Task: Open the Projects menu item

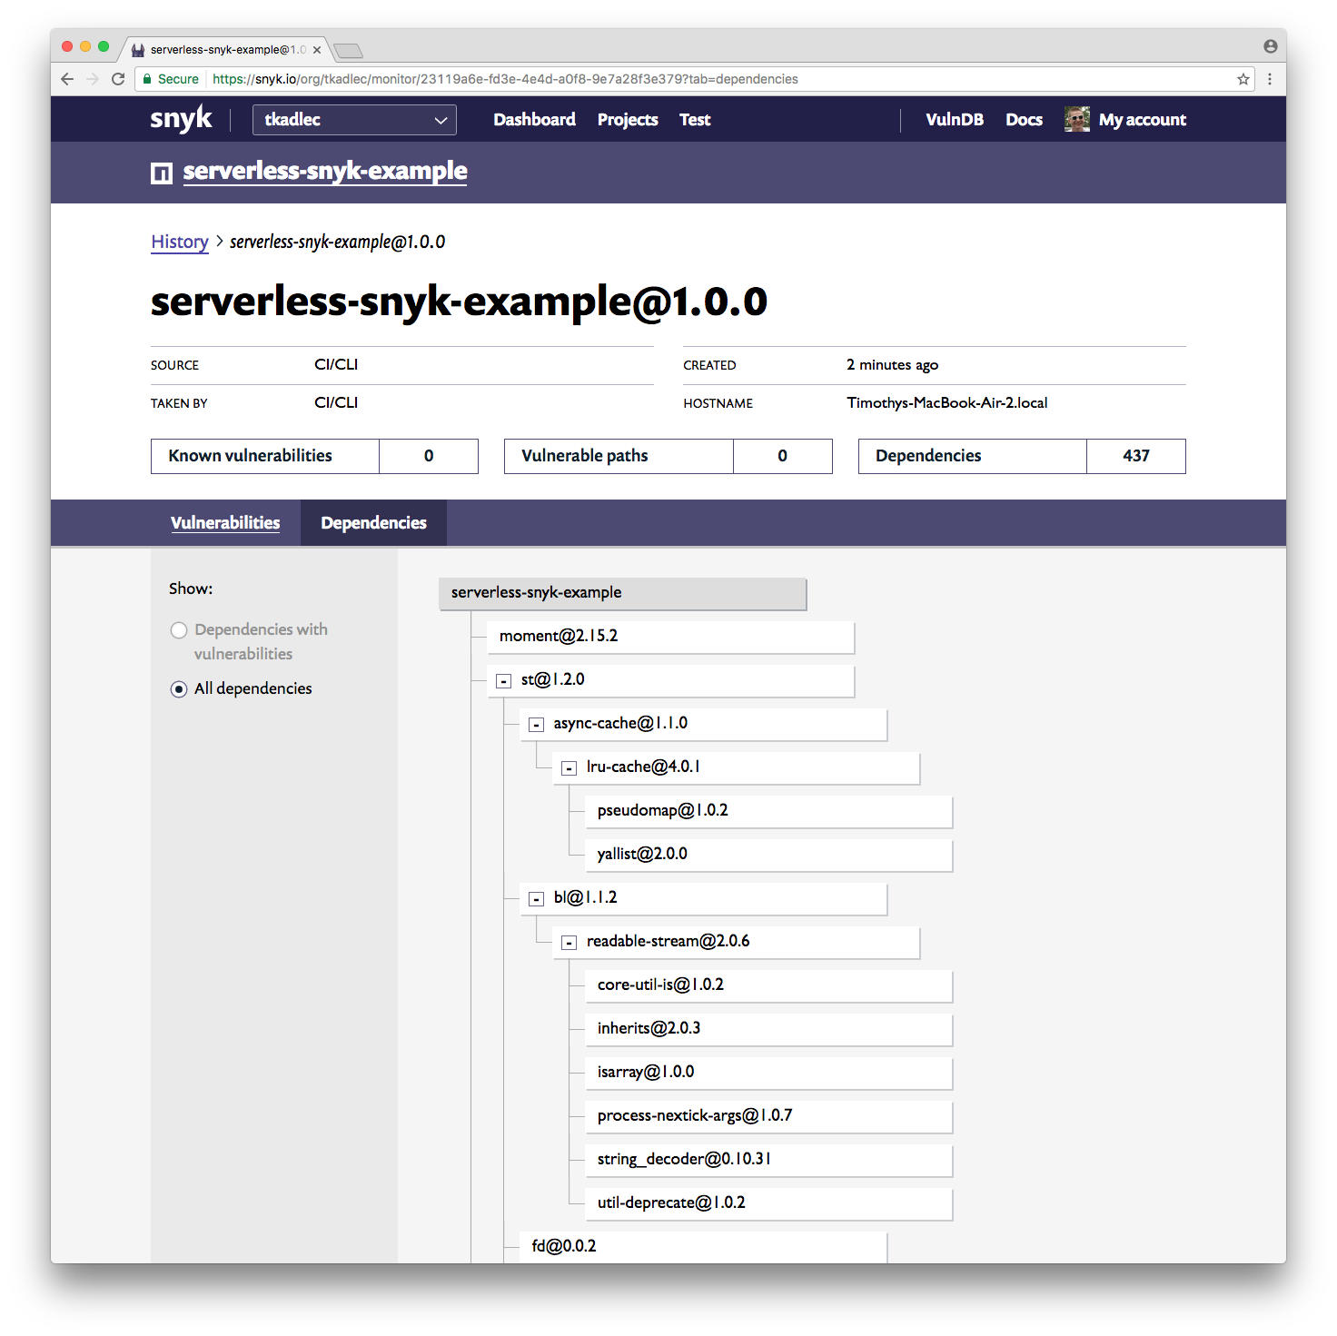Action: click(x=628, y=119)
